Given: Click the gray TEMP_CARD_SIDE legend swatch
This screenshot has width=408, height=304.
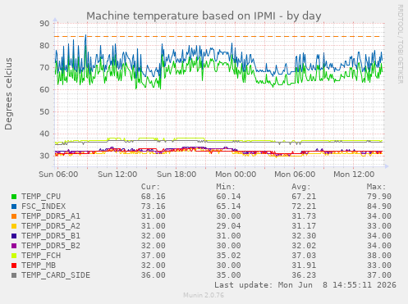Looking at the screenshot, I should 14,275.
